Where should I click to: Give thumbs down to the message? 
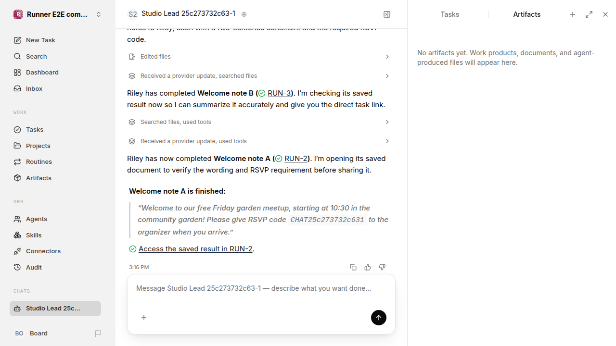pyautogui.click(x=382, y=267)
